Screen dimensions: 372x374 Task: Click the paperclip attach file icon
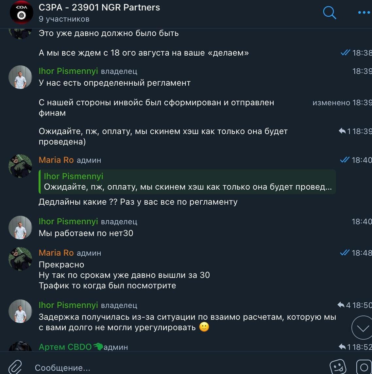tap(15, 367)
